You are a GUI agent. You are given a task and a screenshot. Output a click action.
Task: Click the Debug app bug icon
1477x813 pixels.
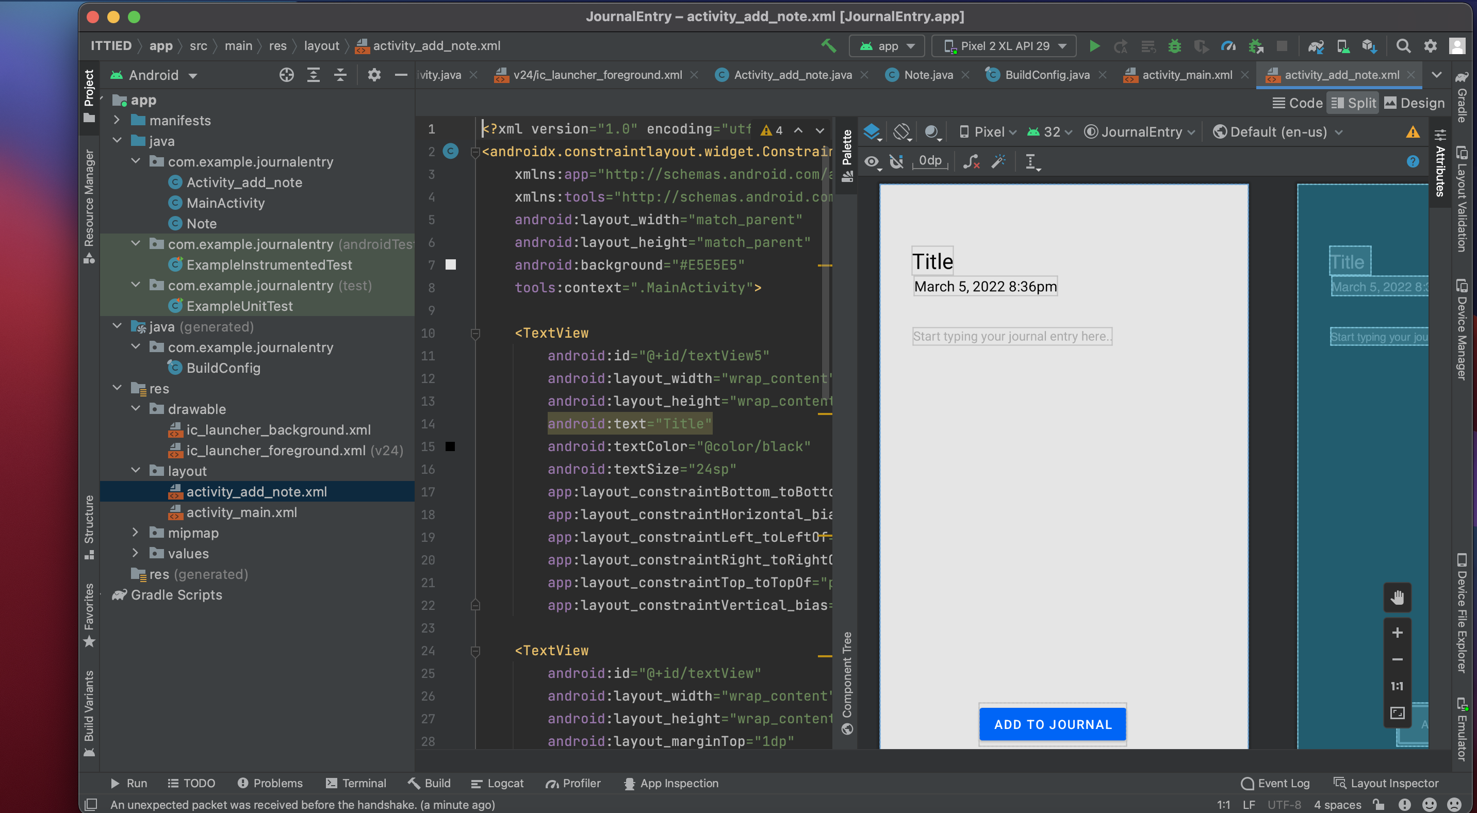coord(1174,46)
